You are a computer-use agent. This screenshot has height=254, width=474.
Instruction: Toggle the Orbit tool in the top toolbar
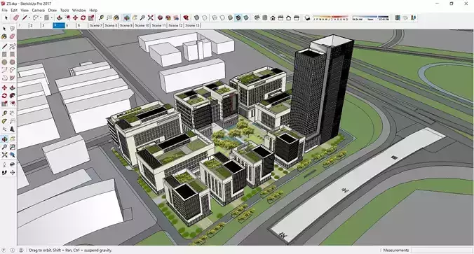(x=126, y=17)
